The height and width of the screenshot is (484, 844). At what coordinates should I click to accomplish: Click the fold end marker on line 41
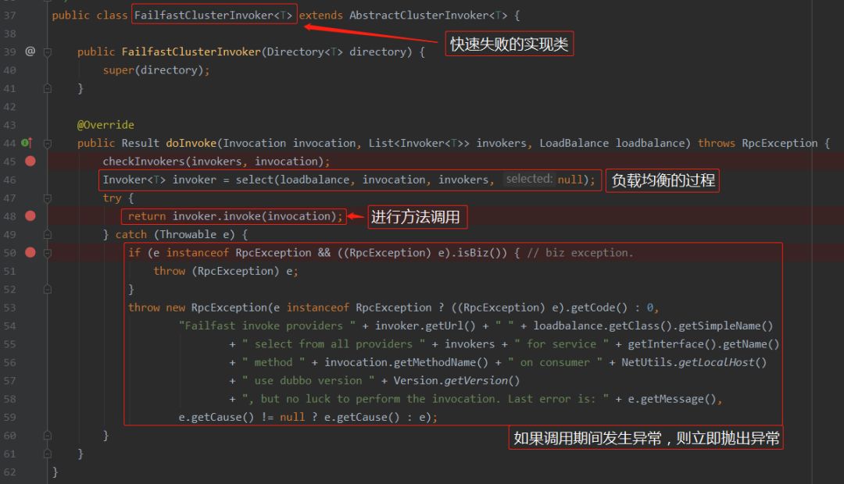click(x=48, y=88)
